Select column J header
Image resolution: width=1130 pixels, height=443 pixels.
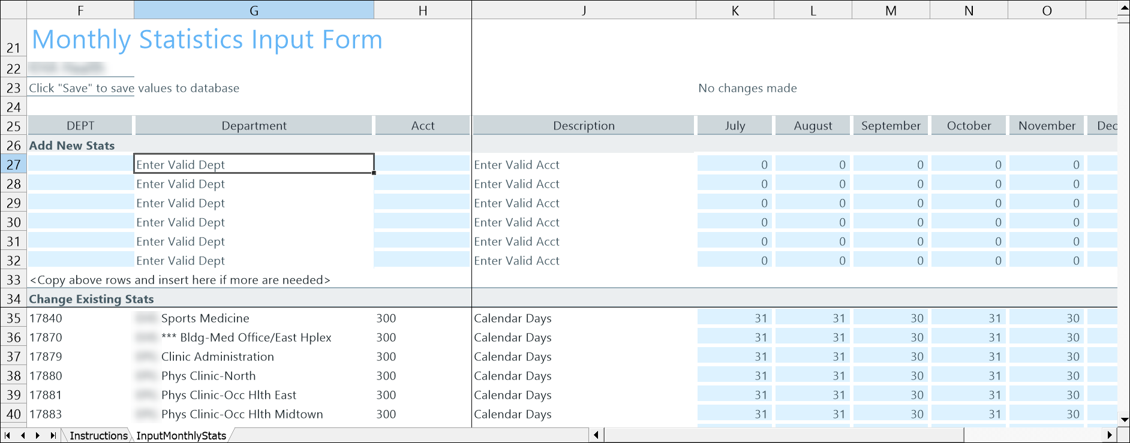coord(584,10)
